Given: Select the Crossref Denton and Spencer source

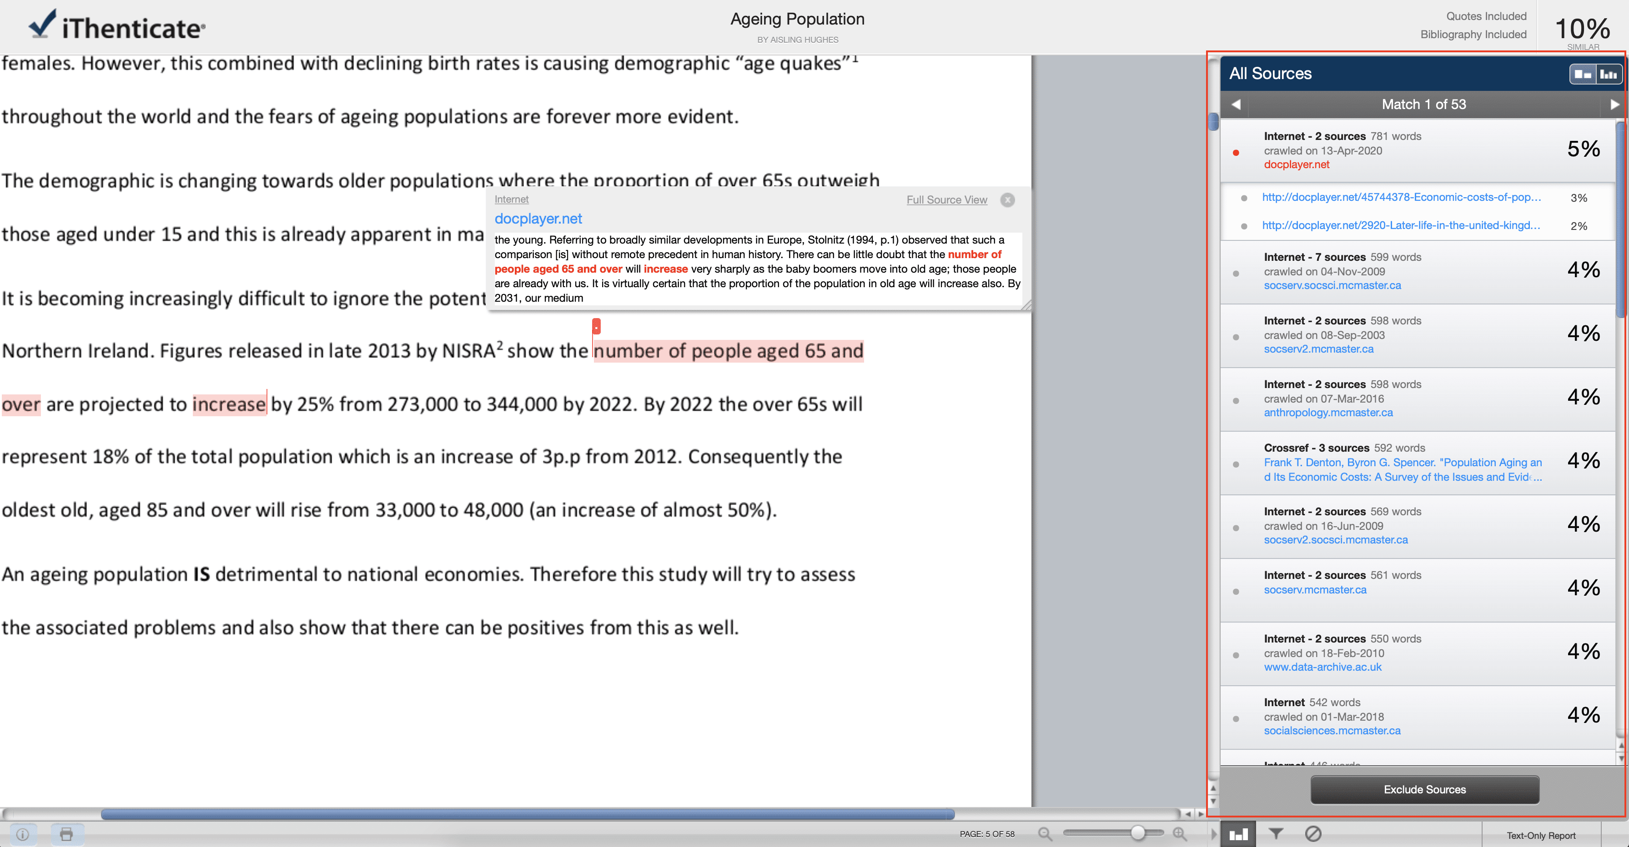Looking at the screenshot, I should pyautogui.click(x=1417, y=463).
